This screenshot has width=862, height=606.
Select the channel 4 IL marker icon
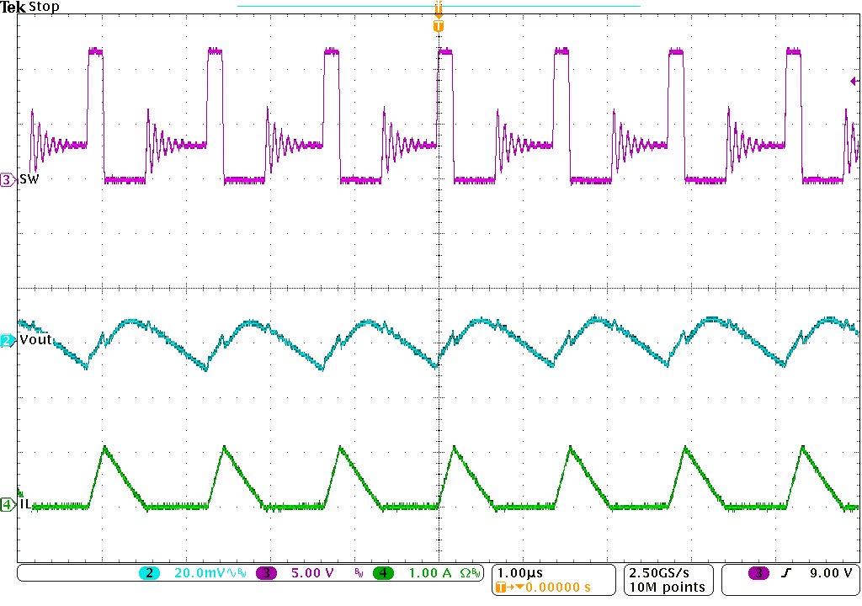pos(7,506)
